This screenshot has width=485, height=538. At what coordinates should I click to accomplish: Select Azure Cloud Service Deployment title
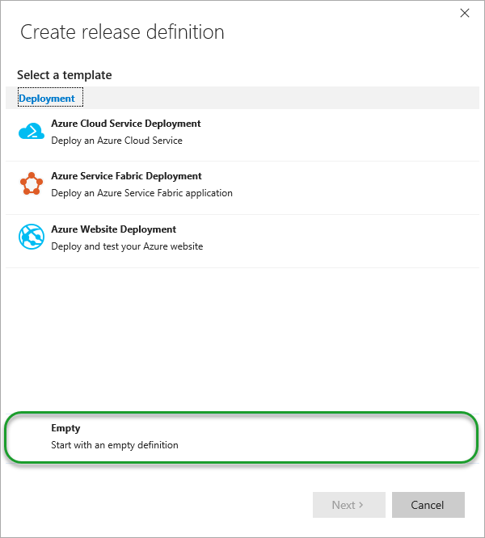click(126, 124)
